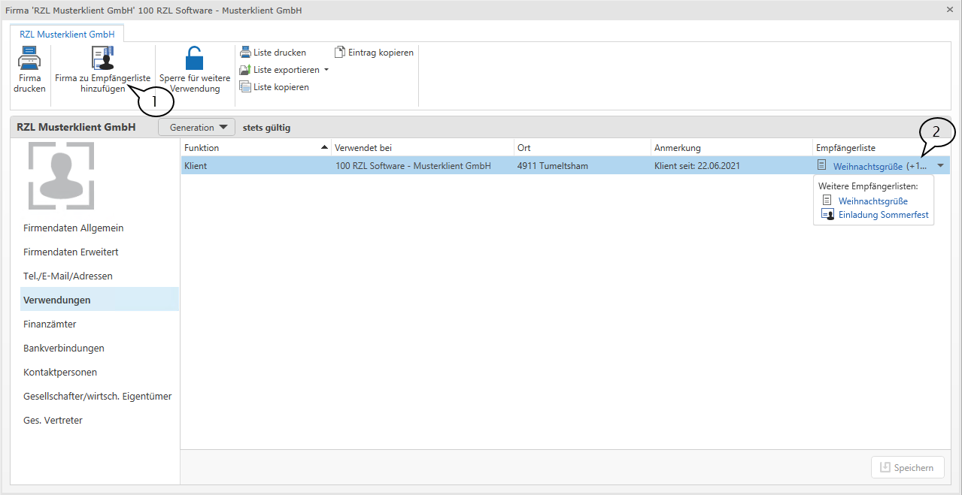This screenshot has height=495, width=962.
Task: Click the Firma drucken printer icon
Action: pos(29,58)
